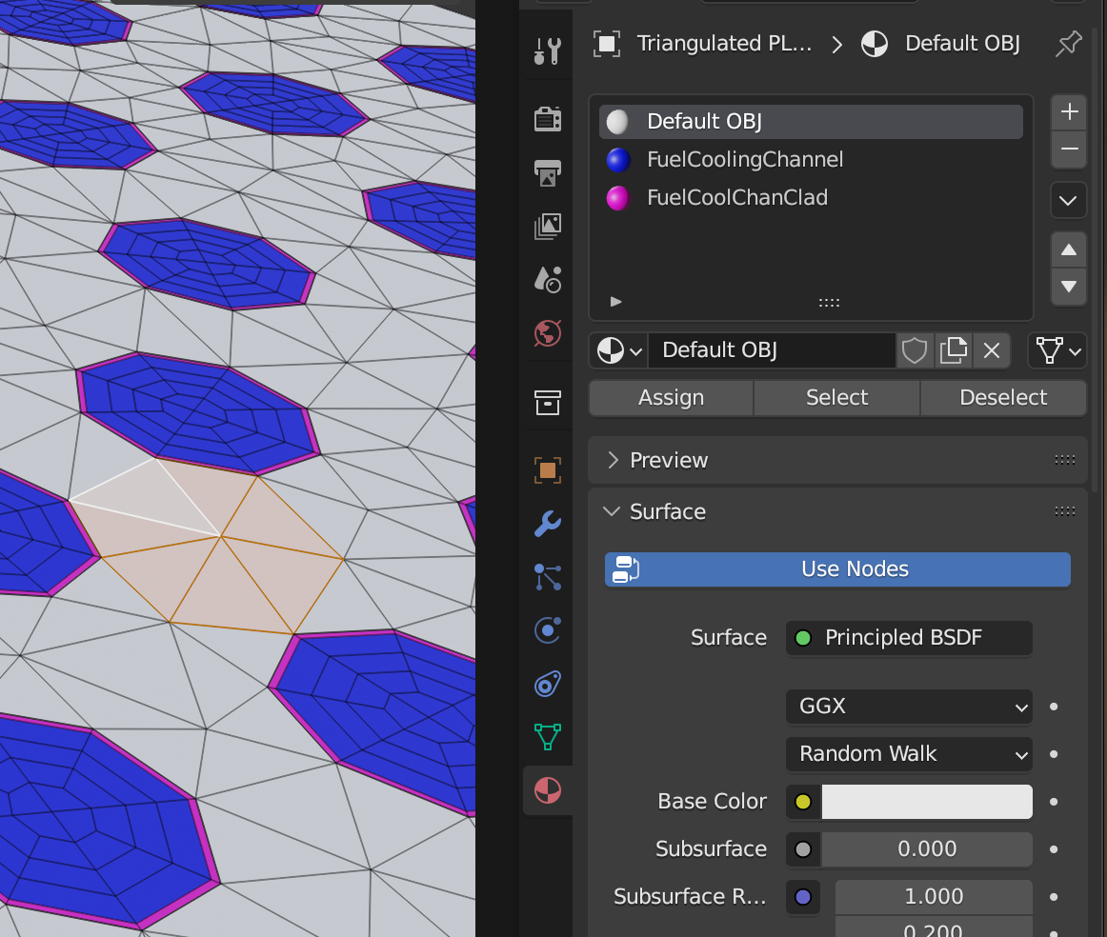Screen dimensions: 1107x937
Task: Click the object icon beside Triangulated PL
Action: [x=607, y=44]
